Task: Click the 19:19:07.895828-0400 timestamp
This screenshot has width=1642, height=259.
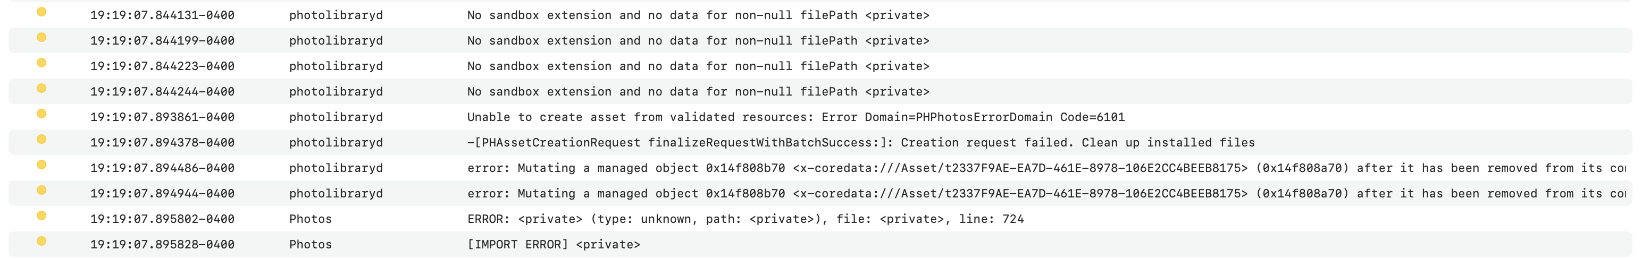Action: (x=163, y=244)
